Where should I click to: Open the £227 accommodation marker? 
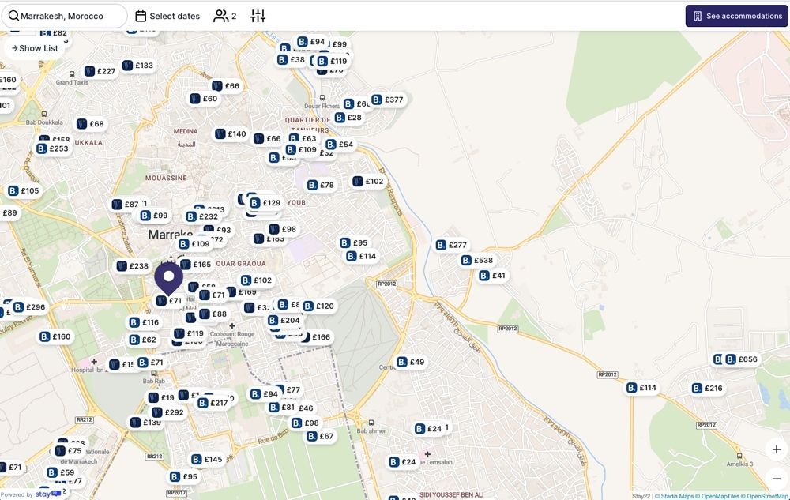coord(100,71)
